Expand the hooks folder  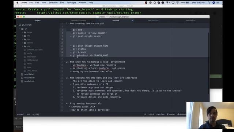pyautogui.click(x=22, y=32)
